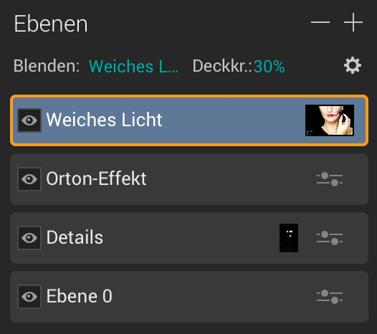Hide the Details layer using its eye icon
The image size is (377, 334).
pyautogui.click(x=29, y=238)
